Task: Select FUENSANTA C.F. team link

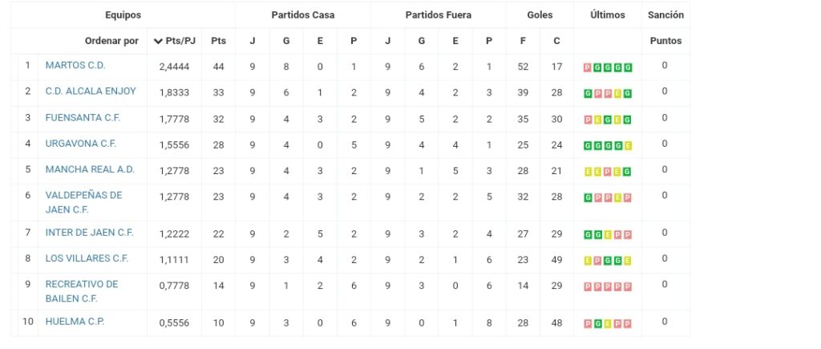Action: 83,117
